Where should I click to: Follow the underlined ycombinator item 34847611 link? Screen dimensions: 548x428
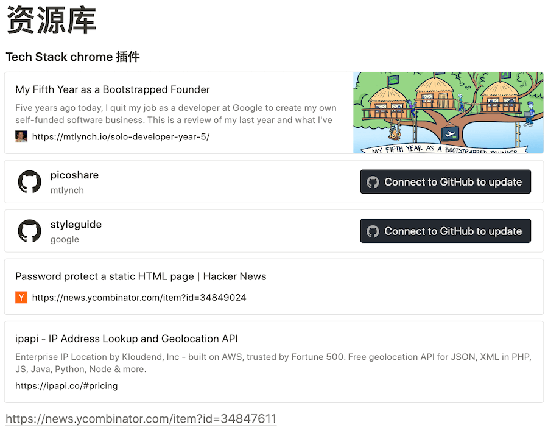click(141, 419)
